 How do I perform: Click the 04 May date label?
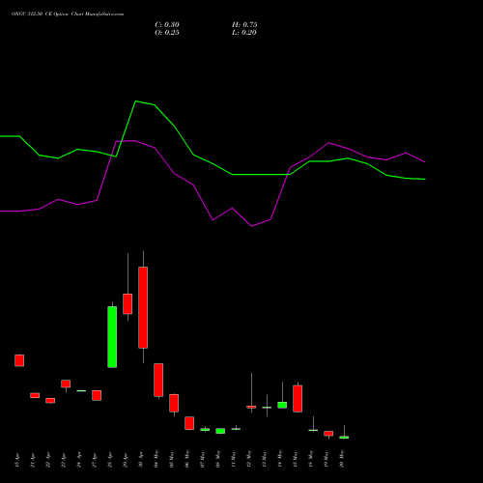click(x=156, y=459)
